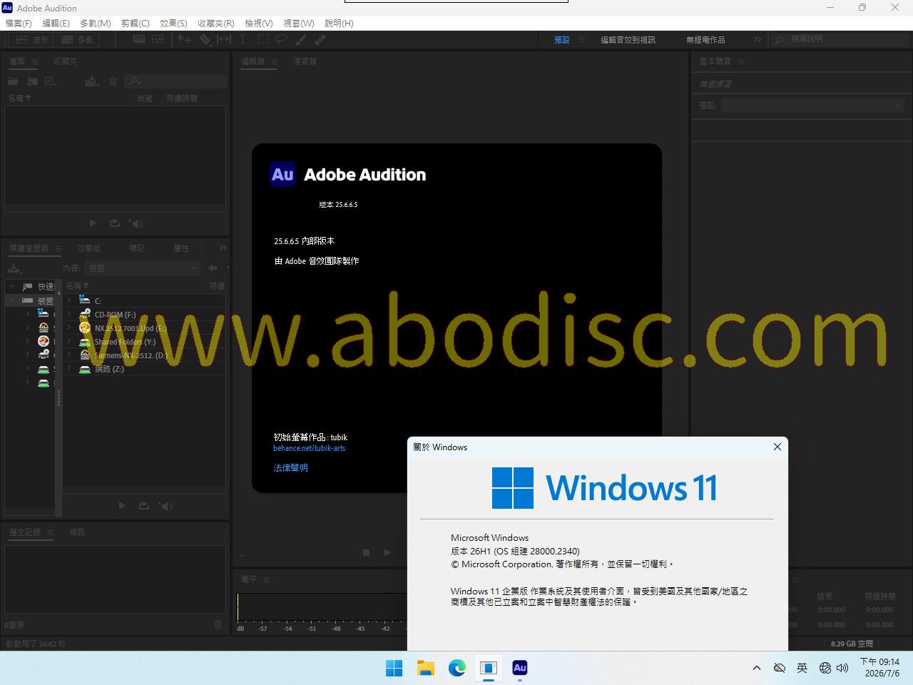Viewport: 913px width, 685px height.
Task: Show hidden panel tabs beside 屬性
Action: click(223, 248)
